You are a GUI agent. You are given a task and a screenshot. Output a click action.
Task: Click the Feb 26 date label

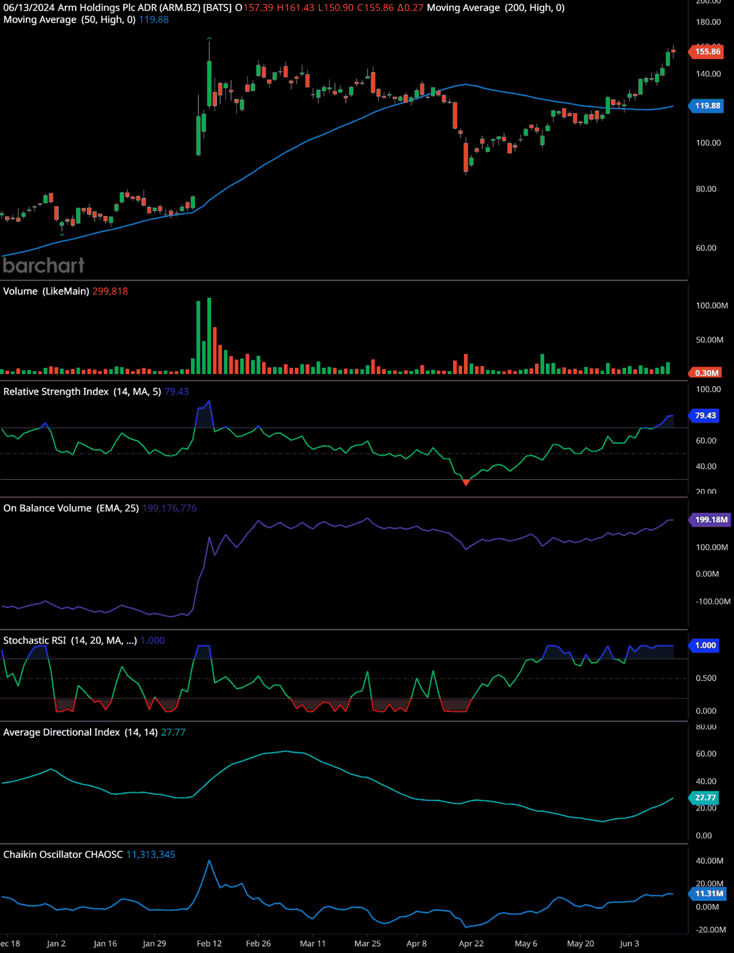pyautogui.click(x=259, y=943)
